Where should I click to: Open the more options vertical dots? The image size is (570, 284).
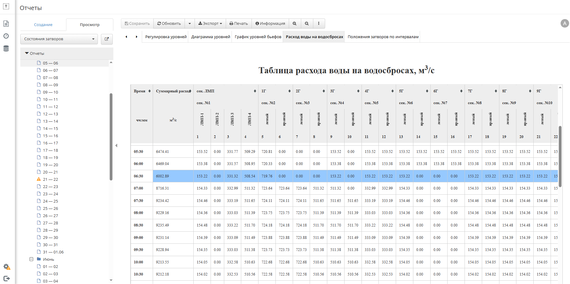pos(319,24)
